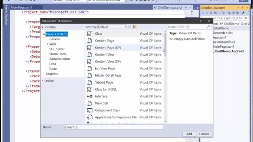
Task: Click the Forward arrow in Solution Explorer toolbar
Action: coord(207,13)
